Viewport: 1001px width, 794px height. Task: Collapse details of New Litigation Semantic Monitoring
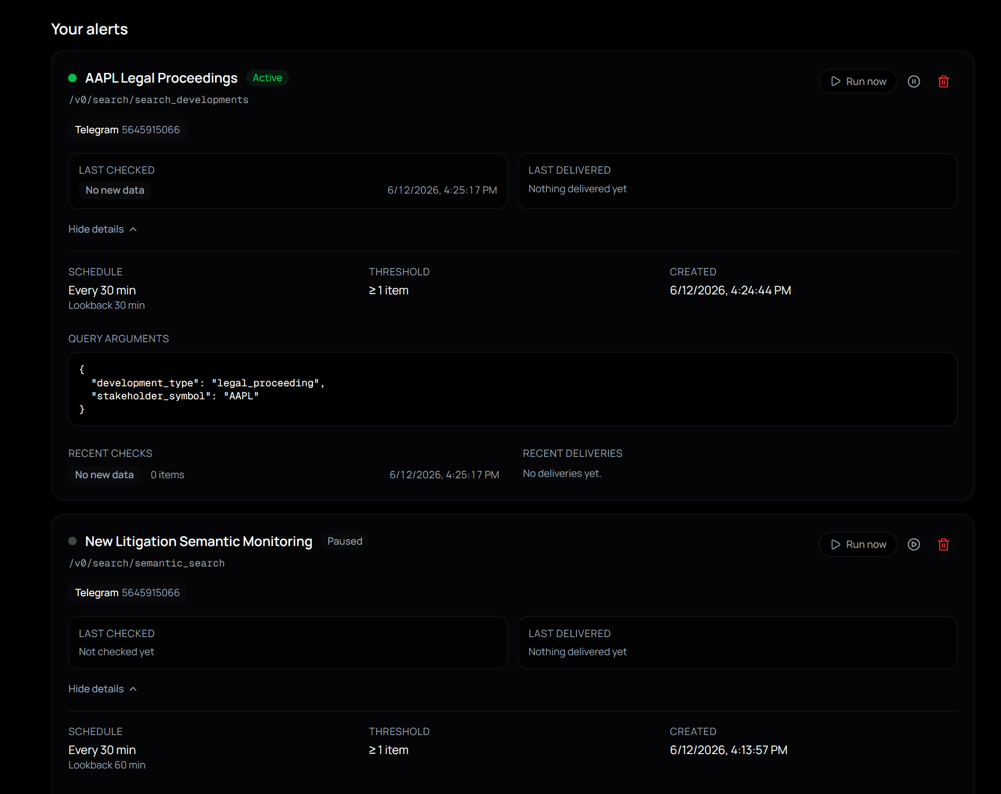point(103,689)
